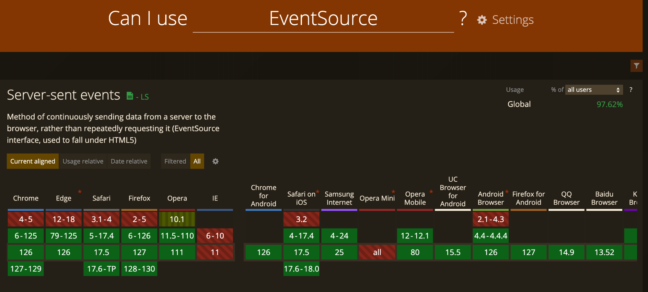Select Chrome 127-129 cell
This screenshot has width=648, height=292.
pos(26,269)
